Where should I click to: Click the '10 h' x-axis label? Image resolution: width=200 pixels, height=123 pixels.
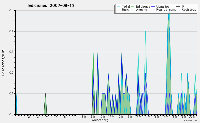pyautogui.click(x=102, y=116)
